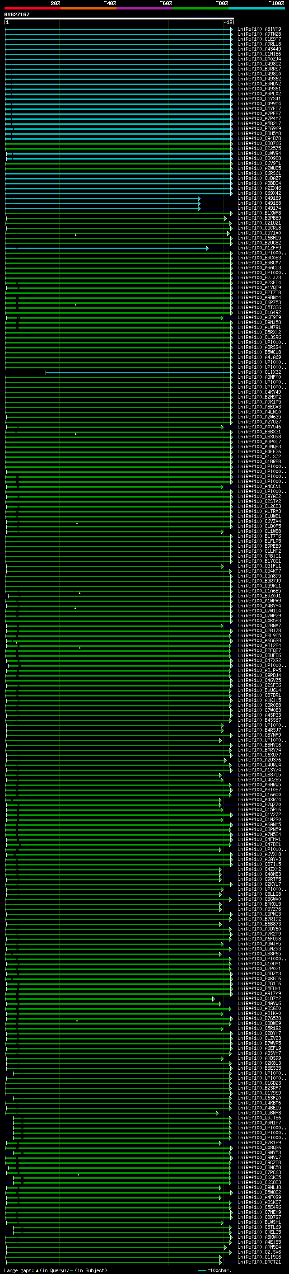Open hit UniRef100_Q69X42
289x1274 pixels.
(x=259, y=193)
